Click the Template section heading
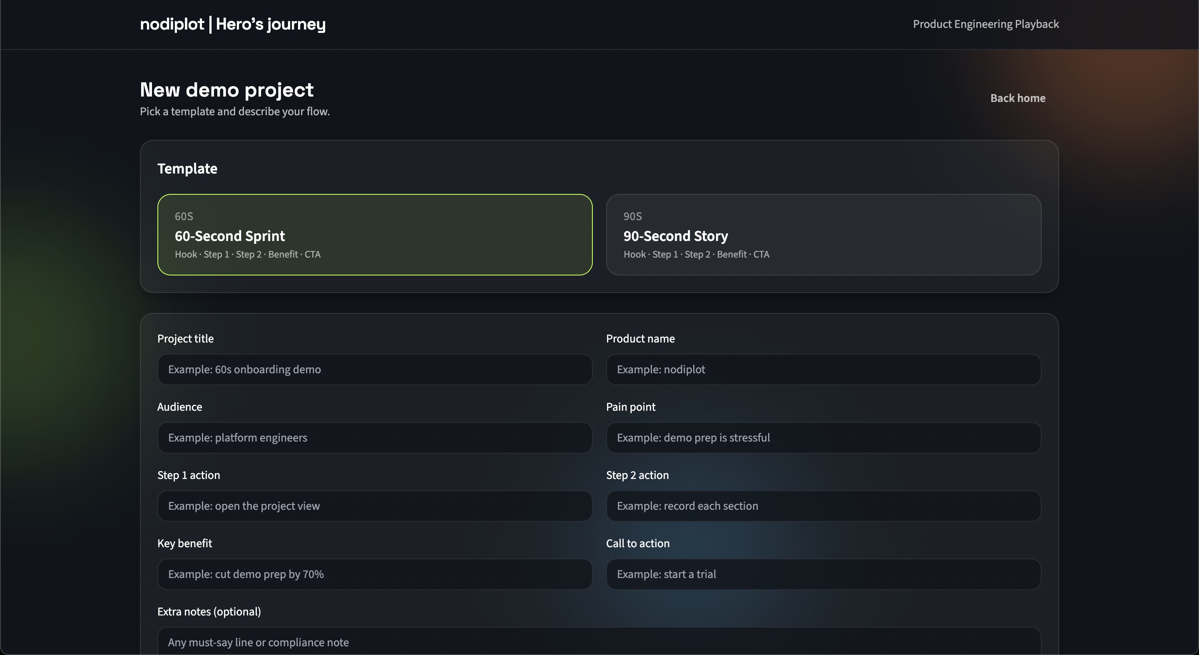The image size is (1199, 655). pos(187,169)
